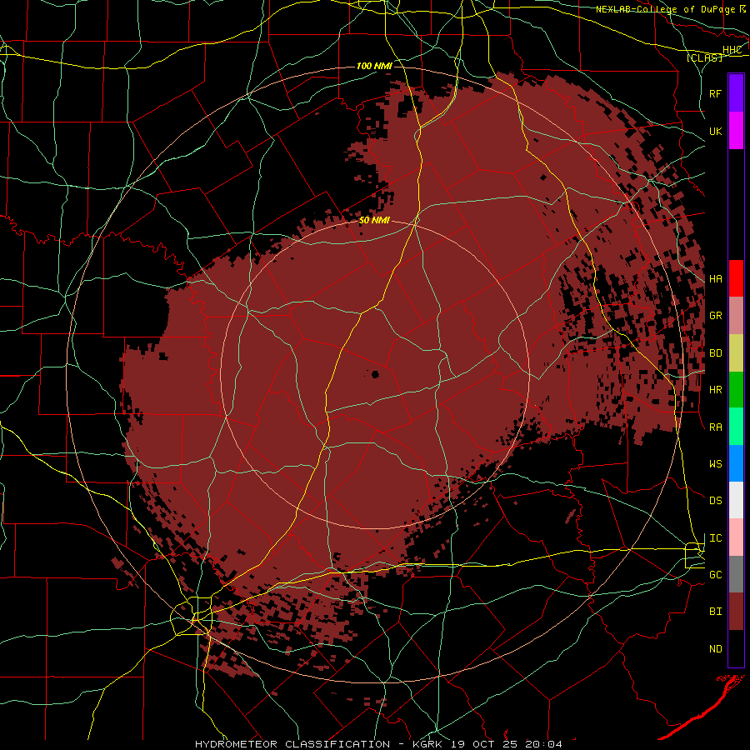Click the RA light green legend swatch
Viewport: 750px width, 750px height.
click(x=736, y=427)
